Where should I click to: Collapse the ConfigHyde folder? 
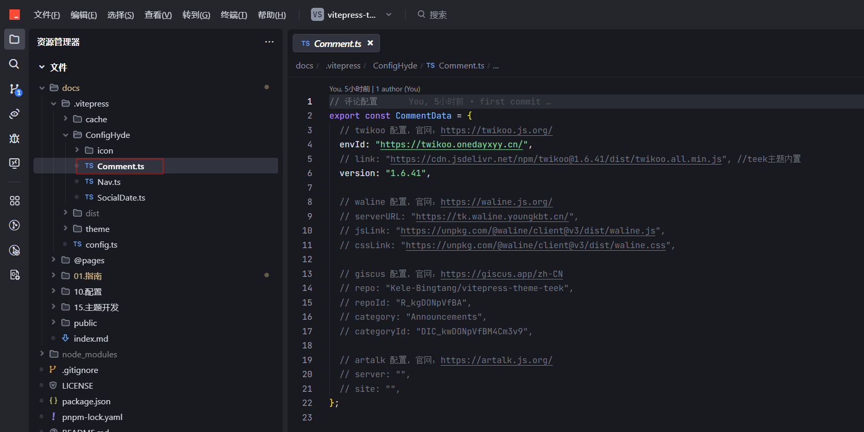click(65, 135)
